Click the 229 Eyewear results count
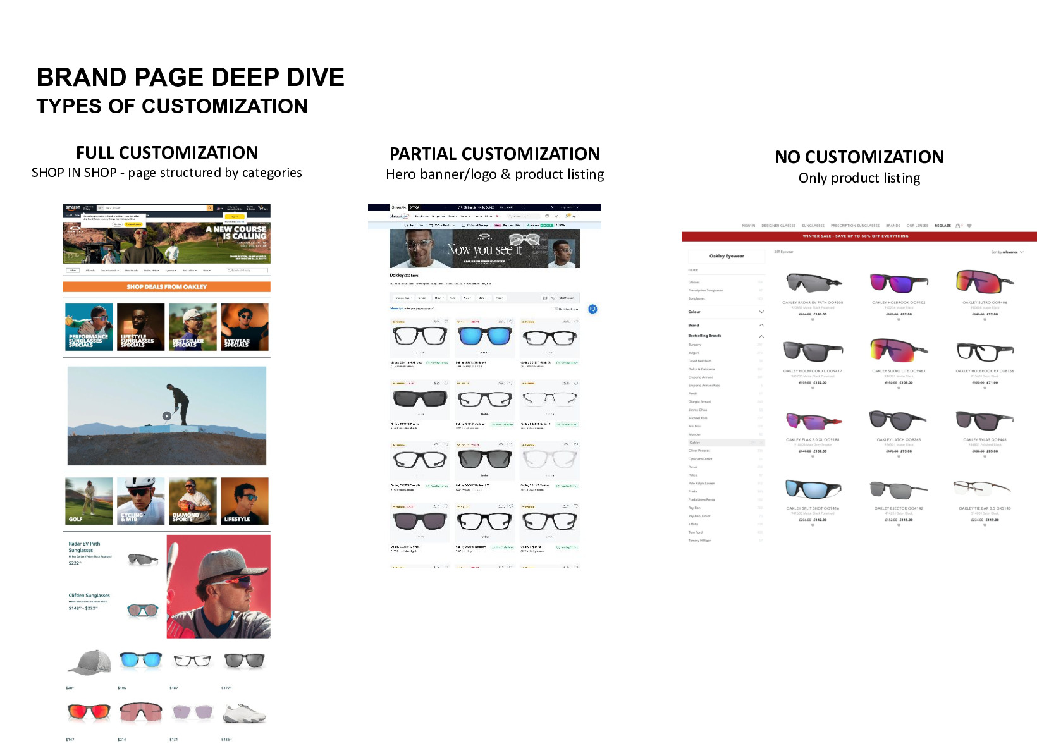 coord(783,252)
